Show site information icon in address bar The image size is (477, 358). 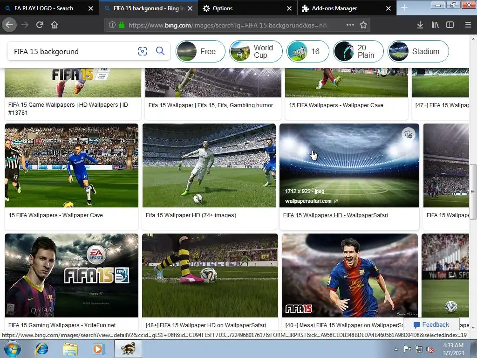click(x=112, y=25)
